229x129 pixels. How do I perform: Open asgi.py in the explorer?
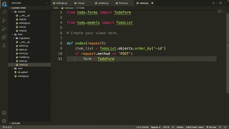tap(23, 19)
